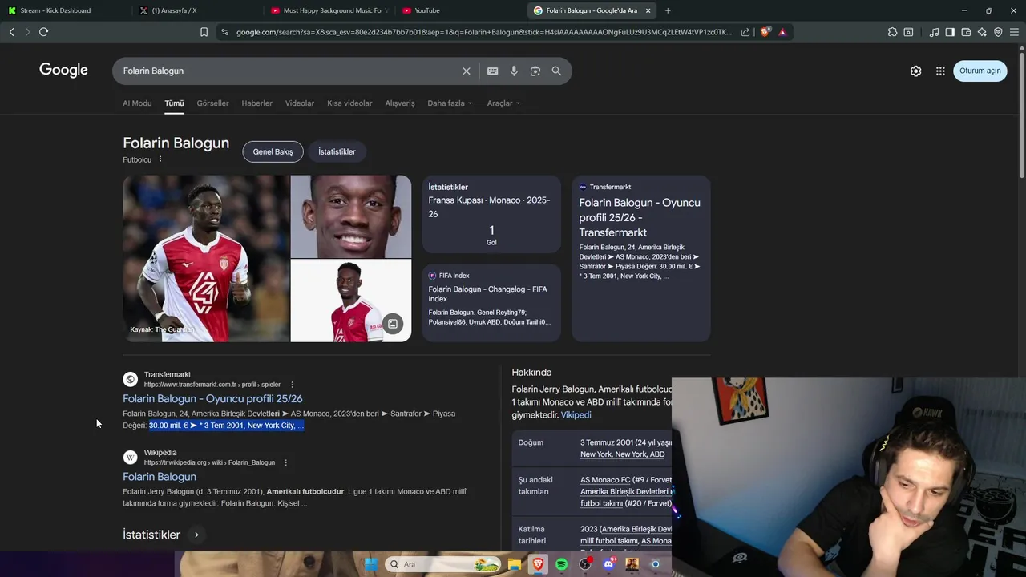Image resolution: width=1026 pixels, height=577 pixels.
Task: Click the İstatistikler chip beside Genel Bakış
Action: tap(337, 151)
